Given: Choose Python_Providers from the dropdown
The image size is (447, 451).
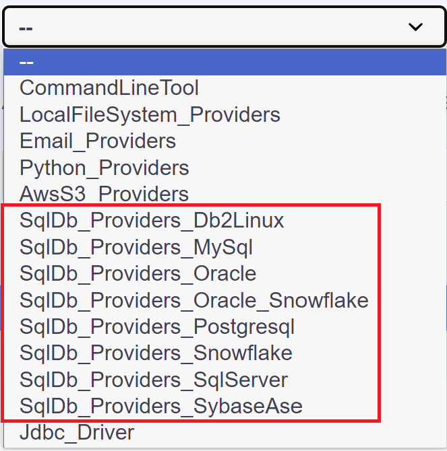Looking at the screenshot, I should point(105,168).
